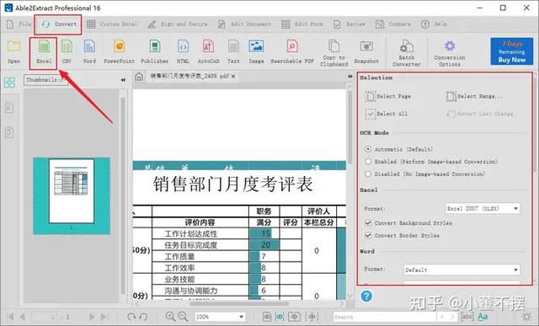This screenshot has height=326, width=539.
Task: Open the Edit Document tab
Action: [244, 24]
